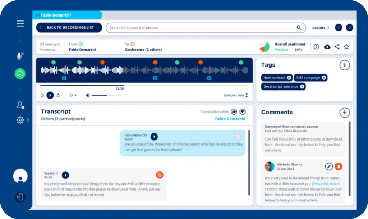This screenshot has width=368, height=219.
Task: Go back to recordings list
Action: [69, 27]
